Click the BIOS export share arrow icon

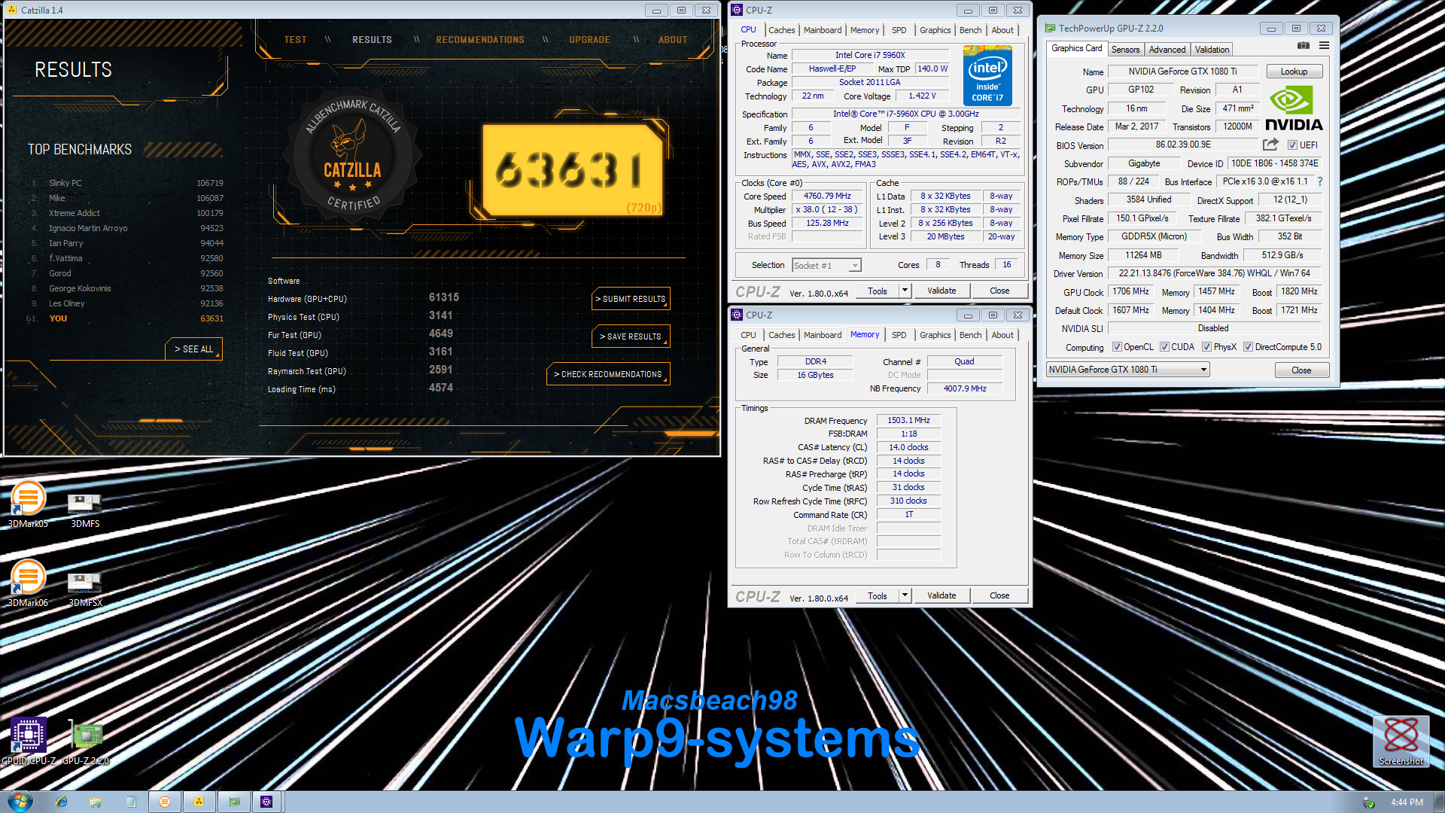click(x=1270, y=145)
